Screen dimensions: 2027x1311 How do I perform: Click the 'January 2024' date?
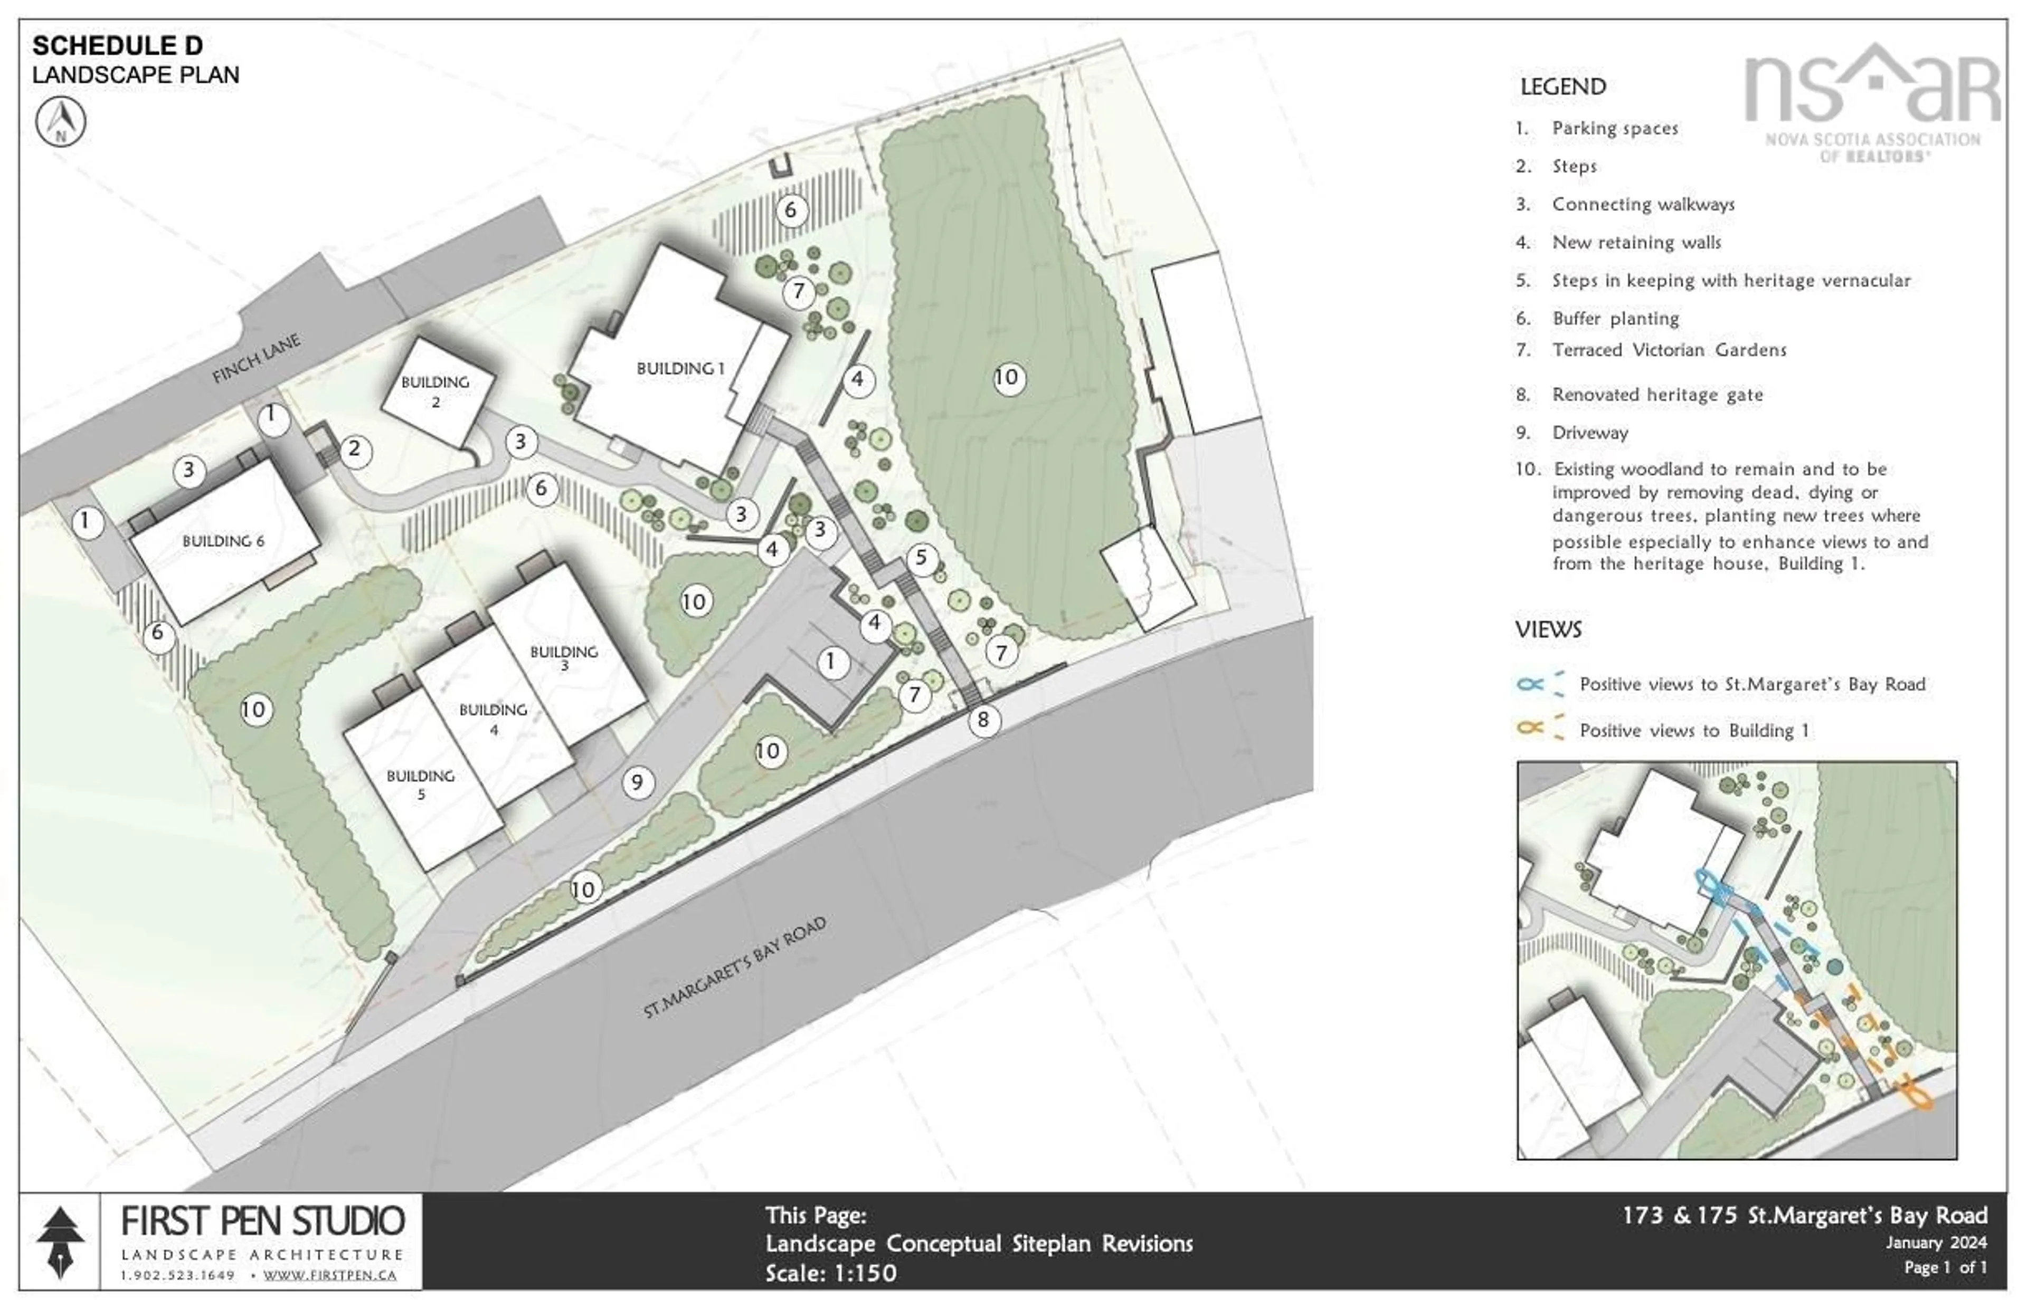[x=1936, y=1243]
